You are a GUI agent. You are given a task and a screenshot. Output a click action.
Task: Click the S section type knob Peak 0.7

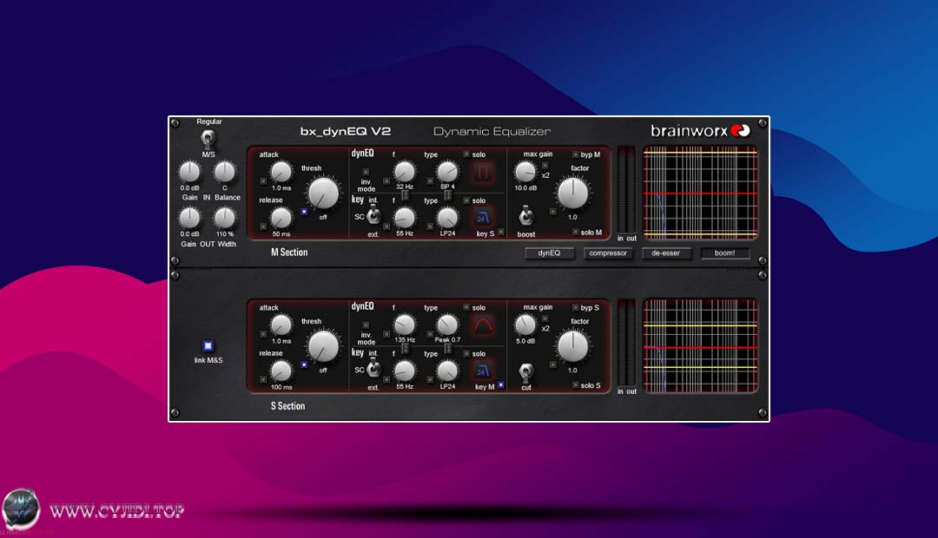447,325
